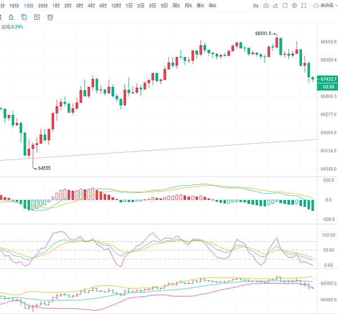The width and height of the screenshot is (338, 314).
Task: Choose the 1日 daily timeframe
Action: pos(129,6)
